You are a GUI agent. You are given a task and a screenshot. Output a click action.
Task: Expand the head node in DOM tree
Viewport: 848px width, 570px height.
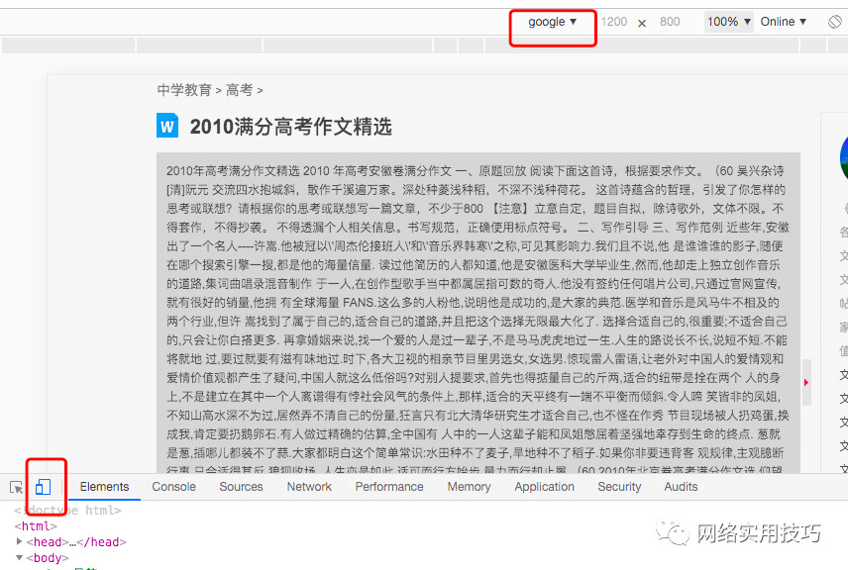click(20, 541)
